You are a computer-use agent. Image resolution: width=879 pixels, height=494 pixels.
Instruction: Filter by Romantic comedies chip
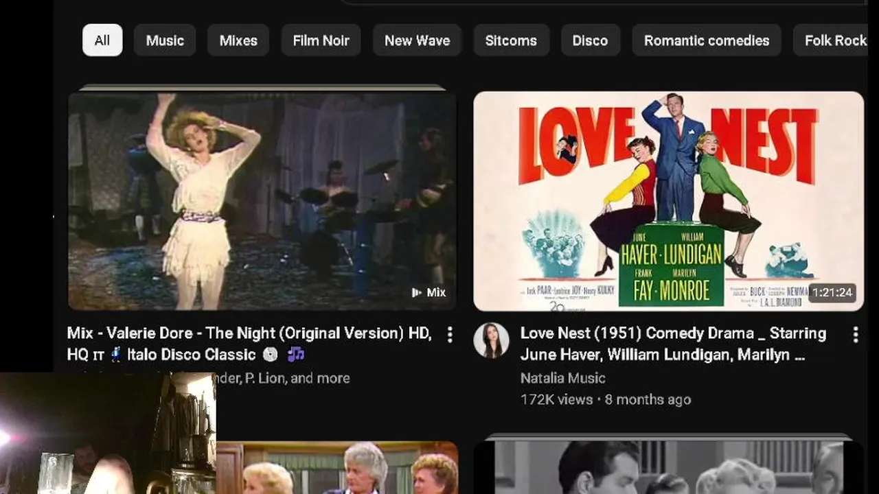pyautogui.click(x=707, y=40)
